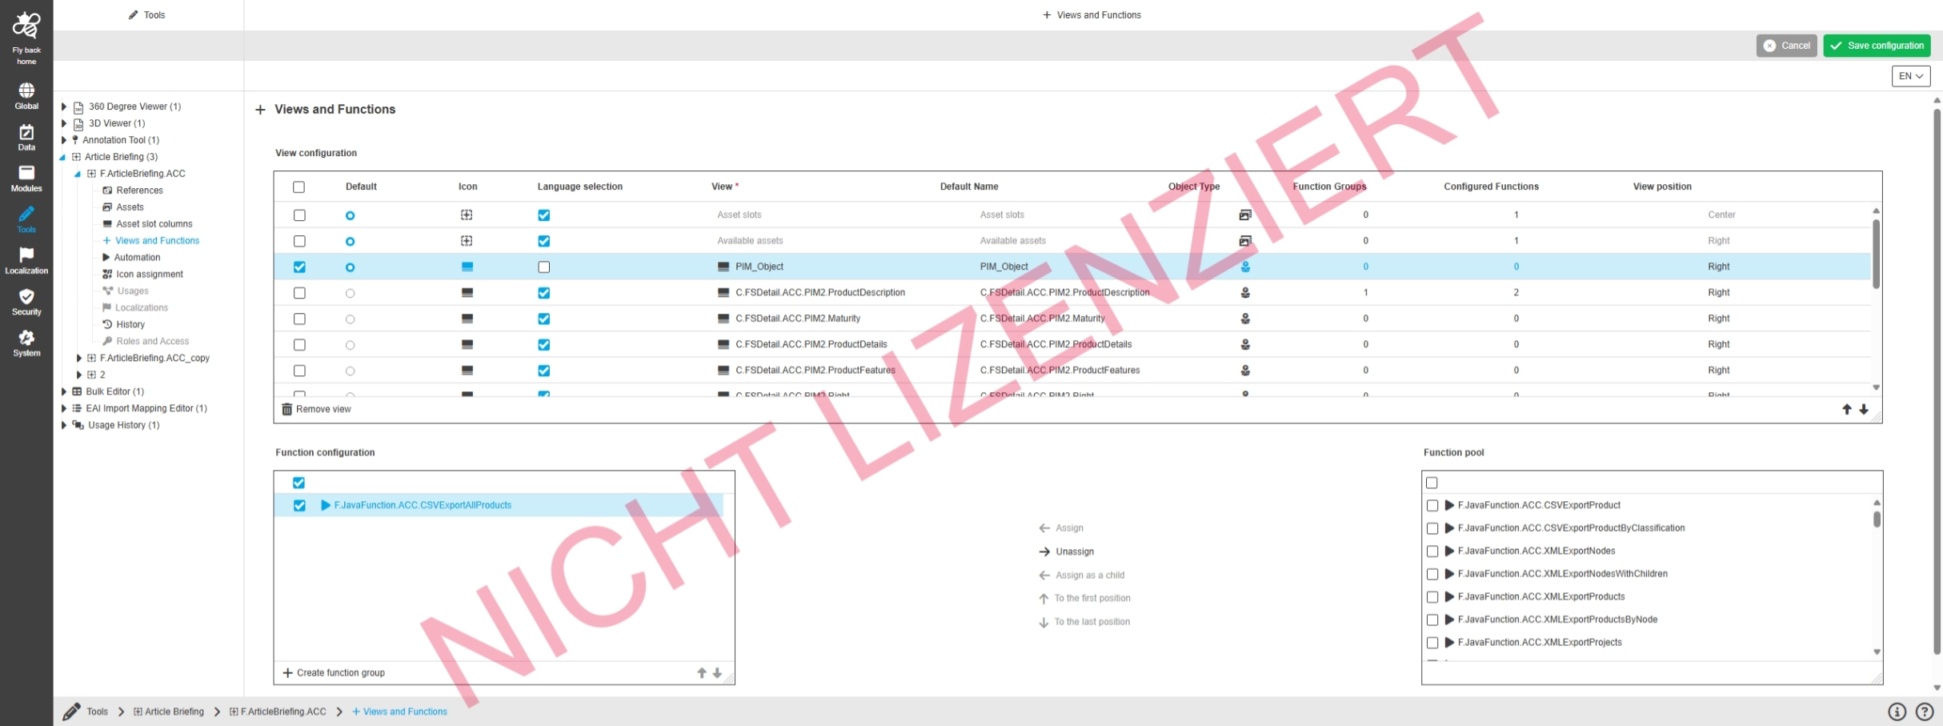Open the Data section icon
The width and height of the screenshot is (1943, 726).
pyautogui.click(x=26, y=132)
